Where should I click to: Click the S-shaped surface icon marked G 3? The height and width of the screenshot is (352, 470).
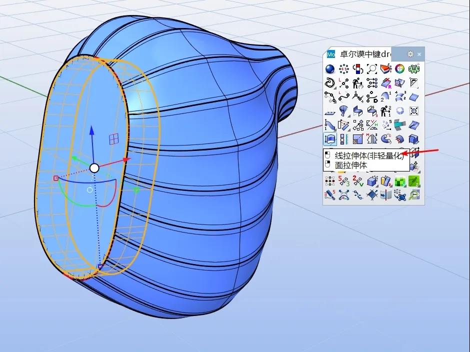tap(372, 111)
